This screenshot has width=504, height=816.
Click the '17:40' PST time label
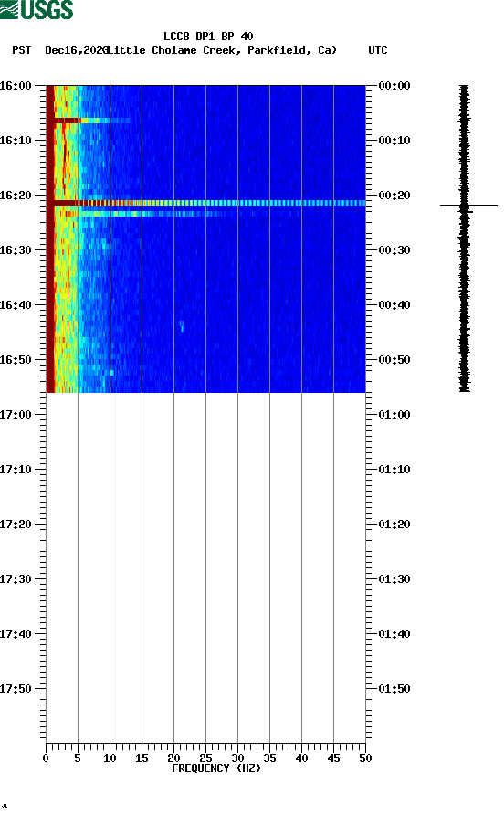pyautogui.click(x=16, y=634)
